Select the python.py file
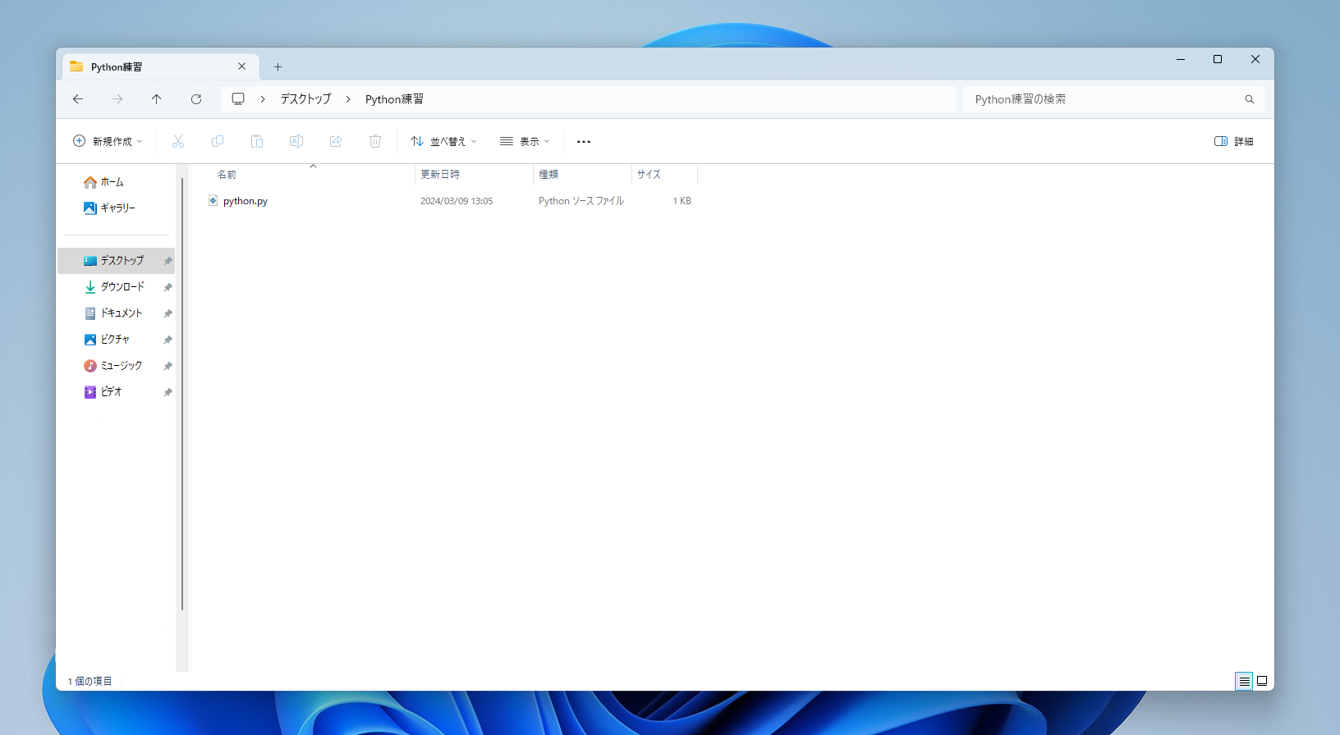 pos(245,201)
